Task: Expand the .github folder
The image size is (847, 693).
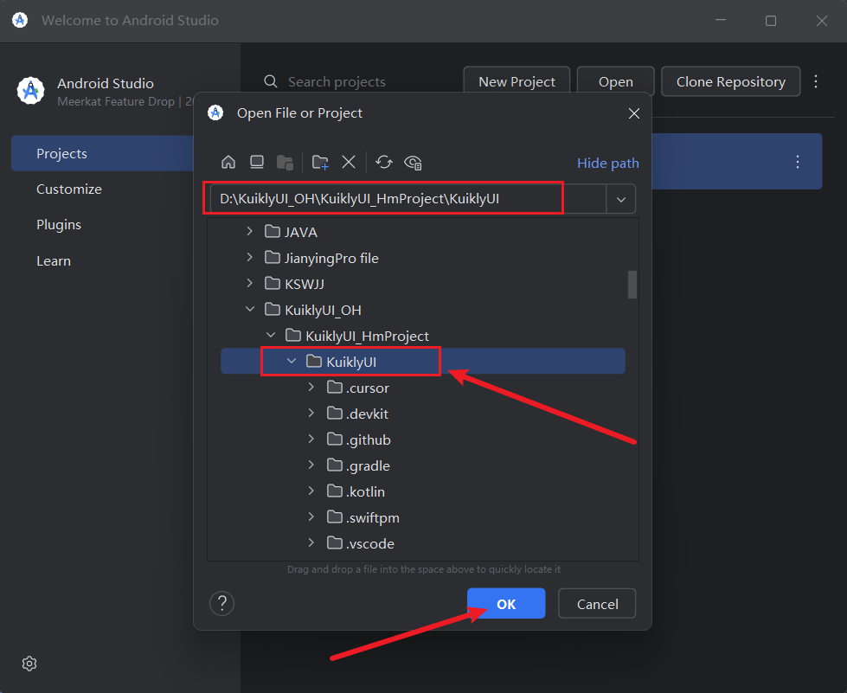Action: click(x=311, y=439)
